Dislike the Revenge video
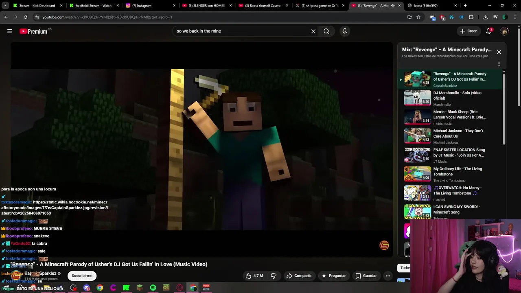The width and height of the screenshot is (521, 293). pos(274,276)
